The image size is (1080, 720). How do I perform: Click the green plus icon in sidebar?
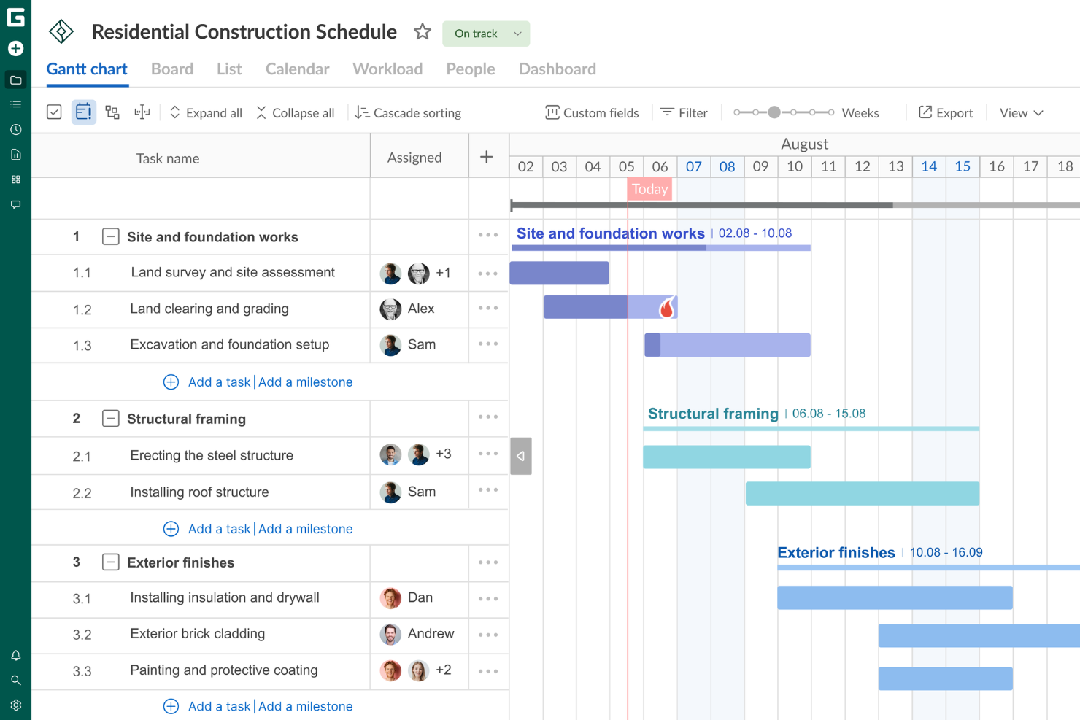(15, 49)
